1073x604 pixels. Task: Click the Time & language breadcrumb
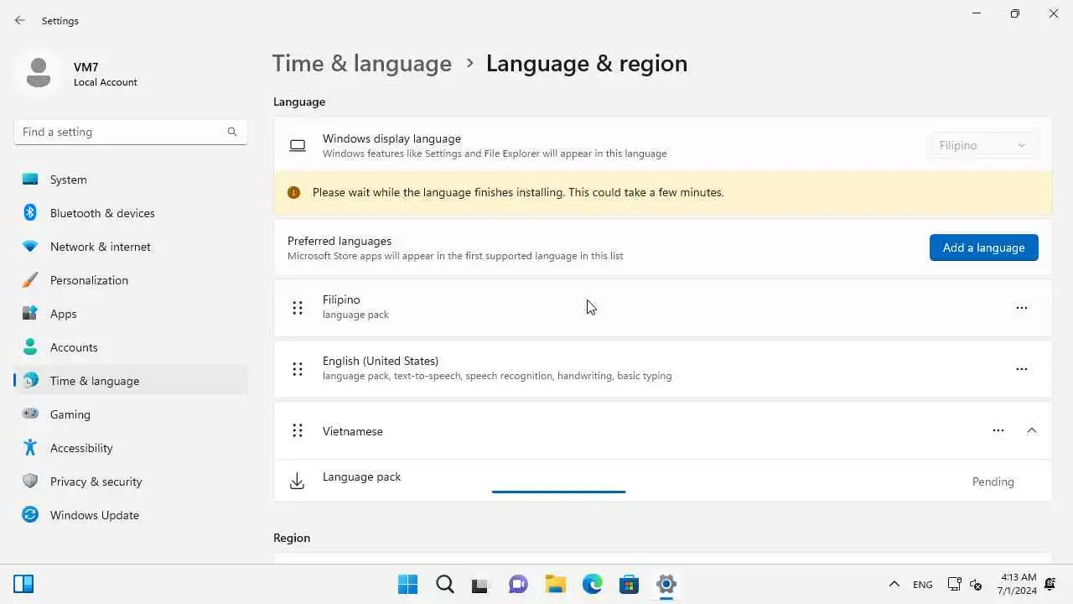362,64
